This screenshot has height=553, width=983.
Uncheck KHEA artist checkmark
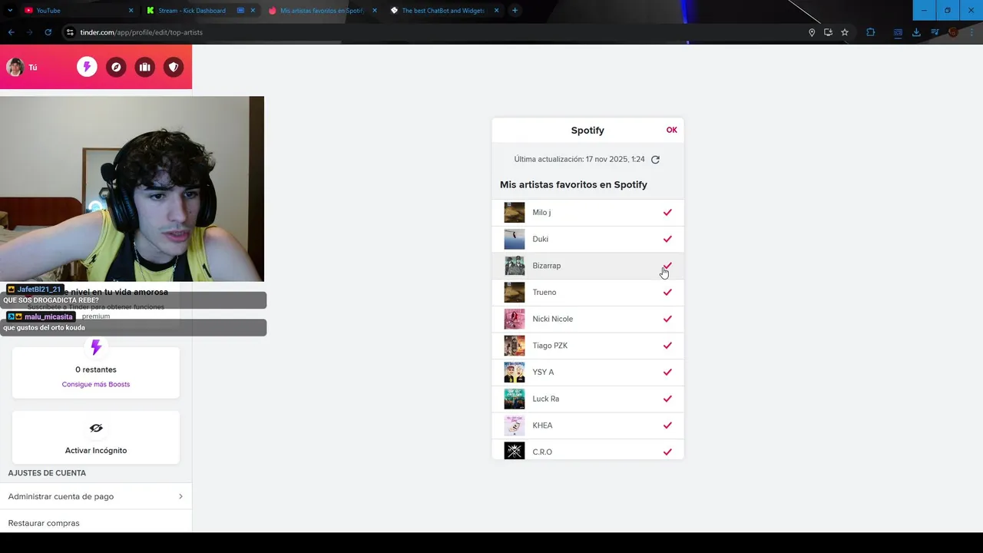pos(667,426)
